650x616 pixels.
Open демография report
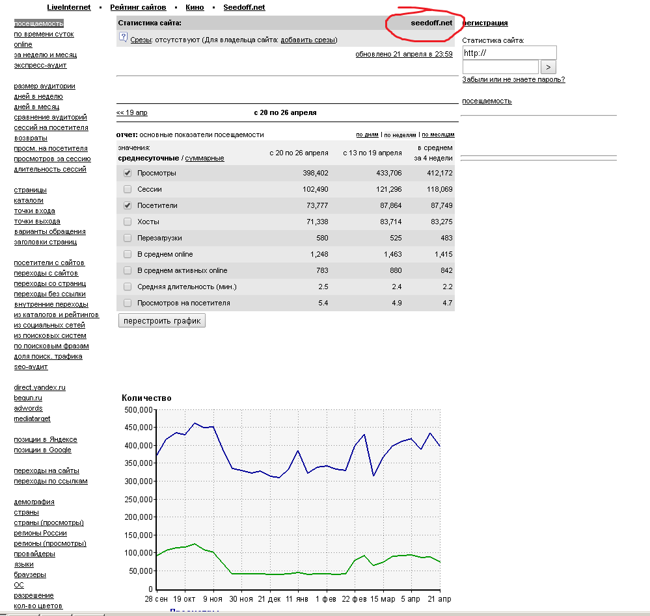(x=34, y=502)
